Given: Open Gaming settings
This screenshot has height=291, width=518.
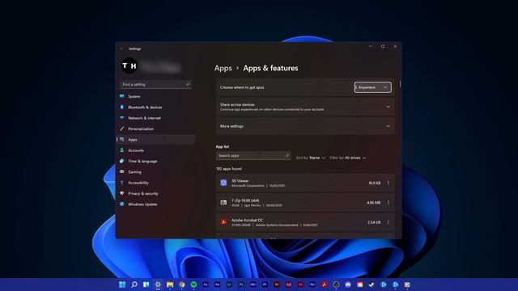Looking at the screenshot, I should click(155, 172).
